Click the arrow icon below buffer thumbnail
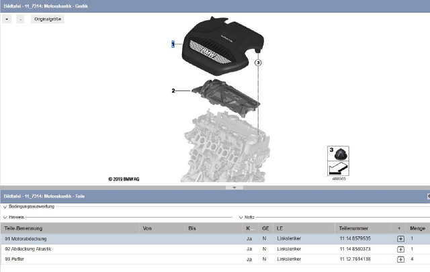Image resolution: width=430 pixels, height=272 pixels. click(x=338, y=168)
